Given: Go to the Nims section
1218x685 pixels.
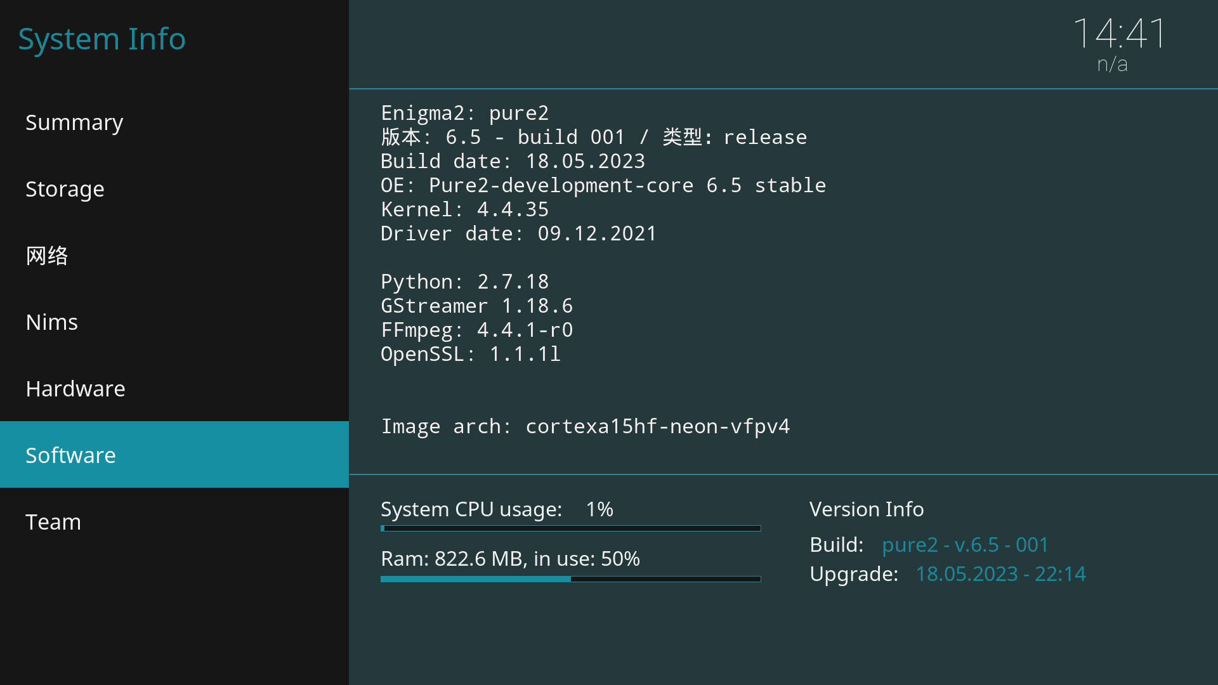Looking at the screenshot, I should tap(174, 322).
